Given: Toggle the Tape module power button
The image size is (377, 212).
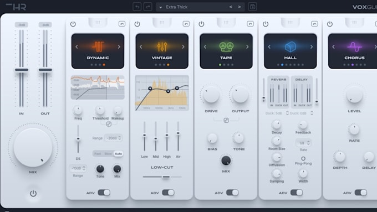Looking at the screenshot, I should pos(201,24).
